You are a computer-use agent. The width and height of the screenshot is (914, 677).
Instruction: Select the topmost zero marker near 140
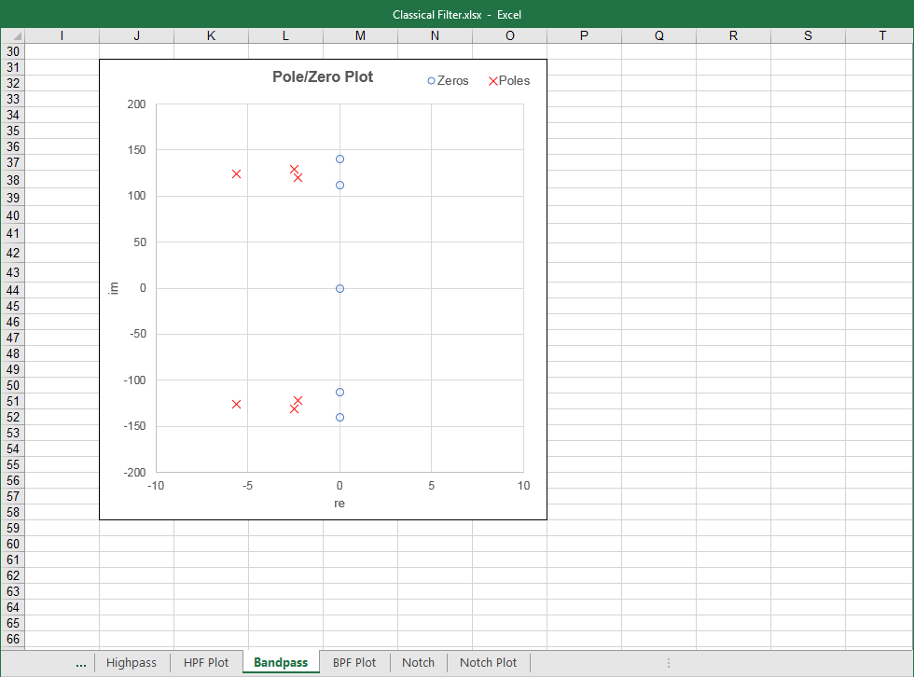point(339,159)
